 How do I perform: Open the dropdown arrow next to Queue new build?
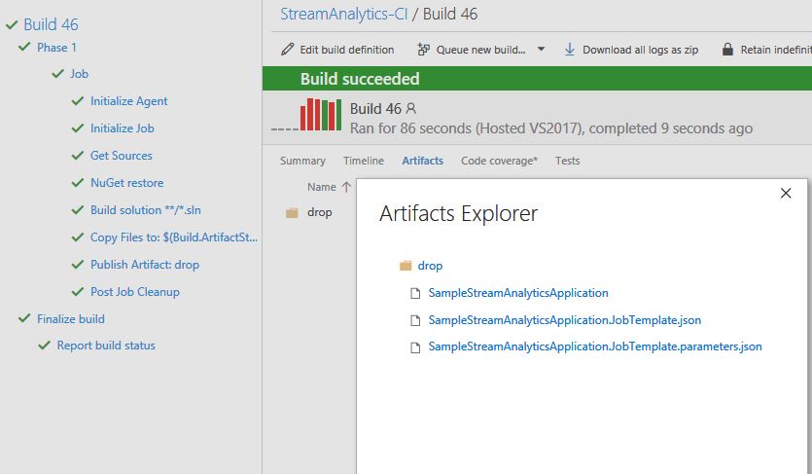click(x=541, y=50)
